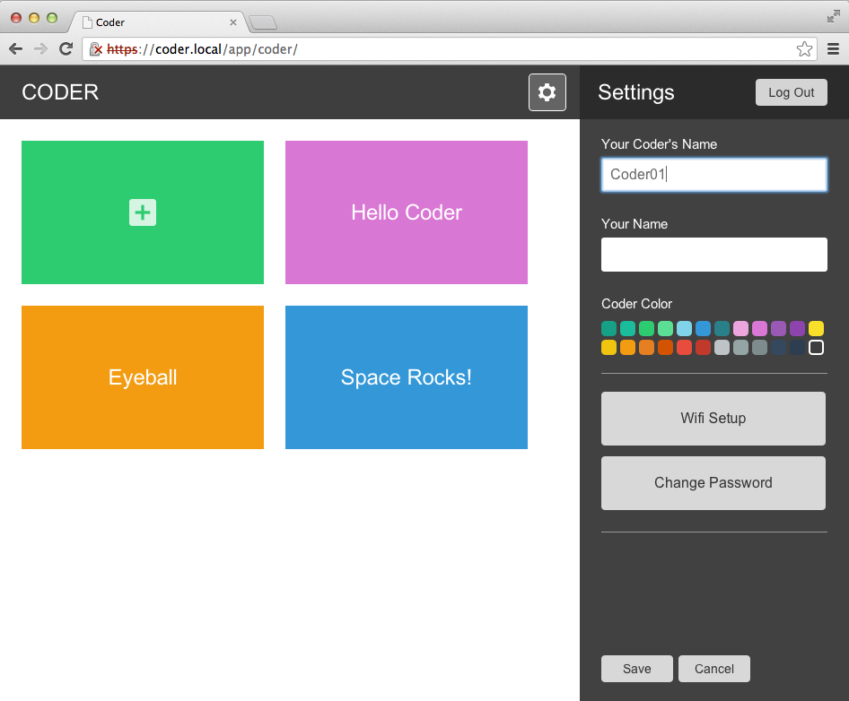Choose the lighter purple swatch beside orchid pink

coord(778,328)
